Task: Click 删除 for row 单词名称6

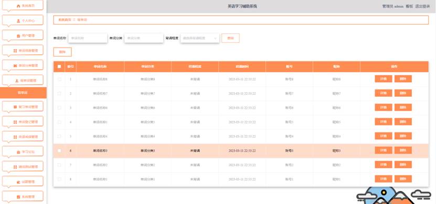Action: pyautogui.click(x=403, y=108)
